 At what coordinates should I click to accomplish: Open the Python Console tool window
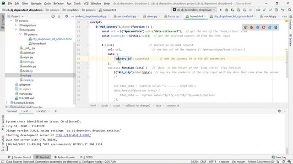pos(64,157)
